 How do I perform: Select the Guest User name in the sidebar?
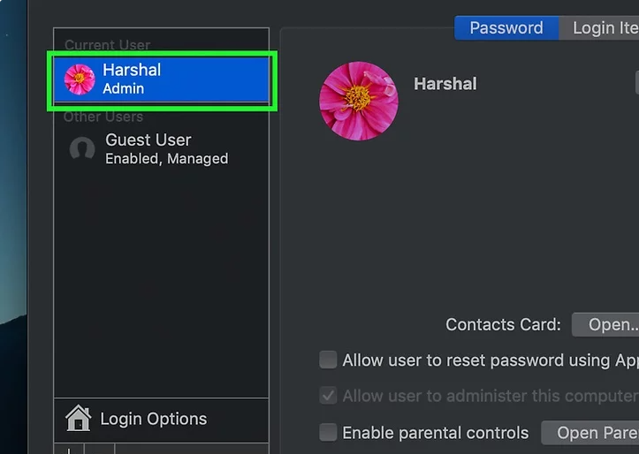(148, 140)
